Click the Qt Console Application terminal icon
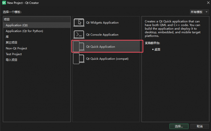Viewport: 211px width, 131px height. click(79, 35)
